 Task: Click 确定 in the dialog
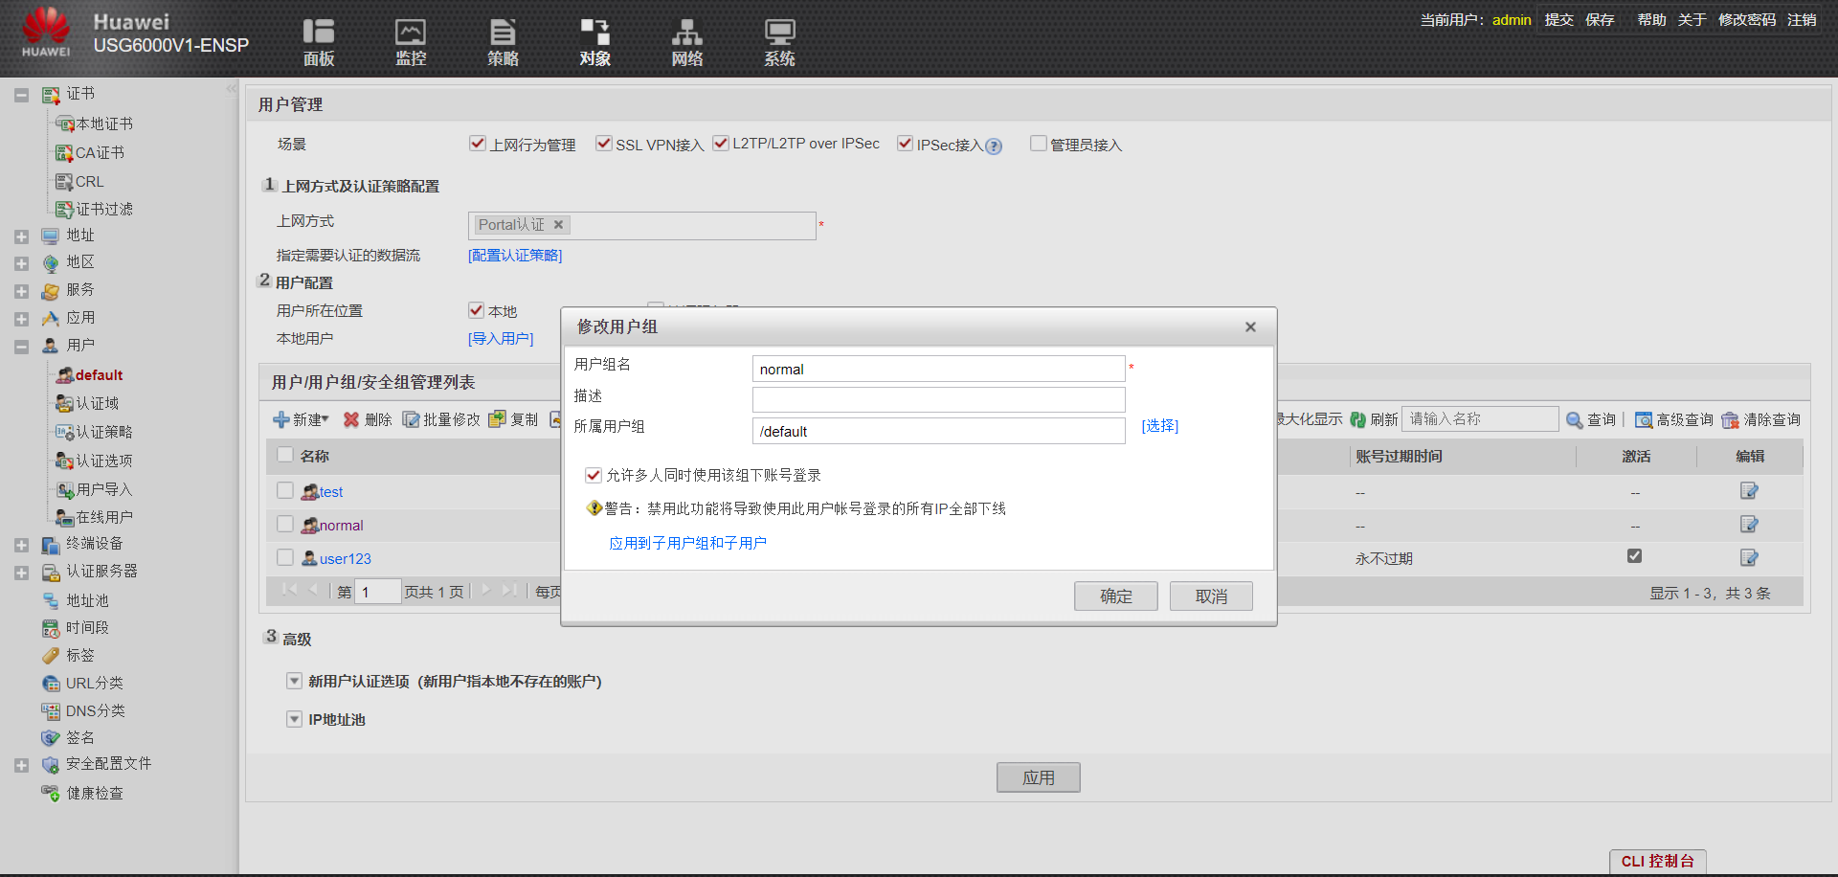(x=1116, y=596)
